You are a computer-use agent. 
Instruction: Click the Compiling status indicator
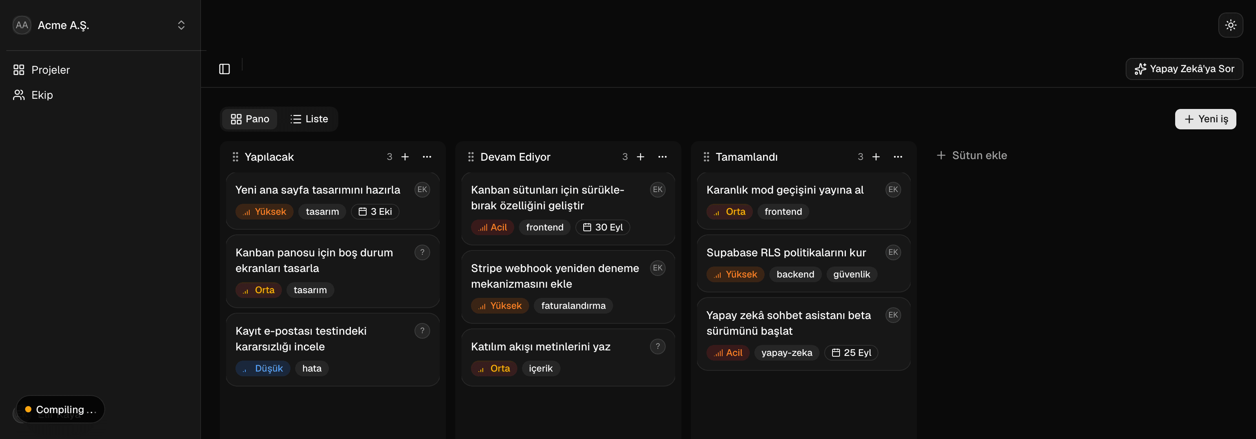point(60,409)
